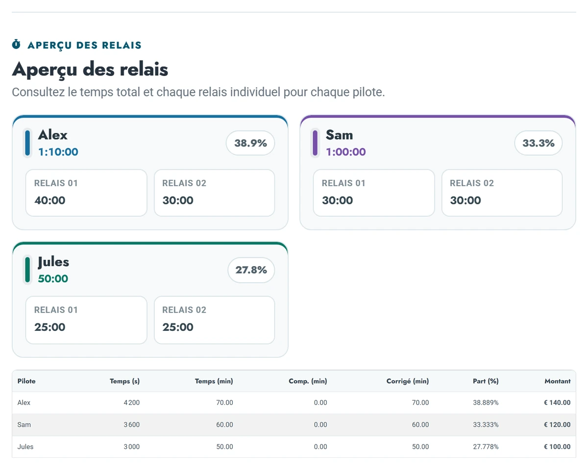Select the Jules row name in the table
588x470 pixels.
pos(25,447)
